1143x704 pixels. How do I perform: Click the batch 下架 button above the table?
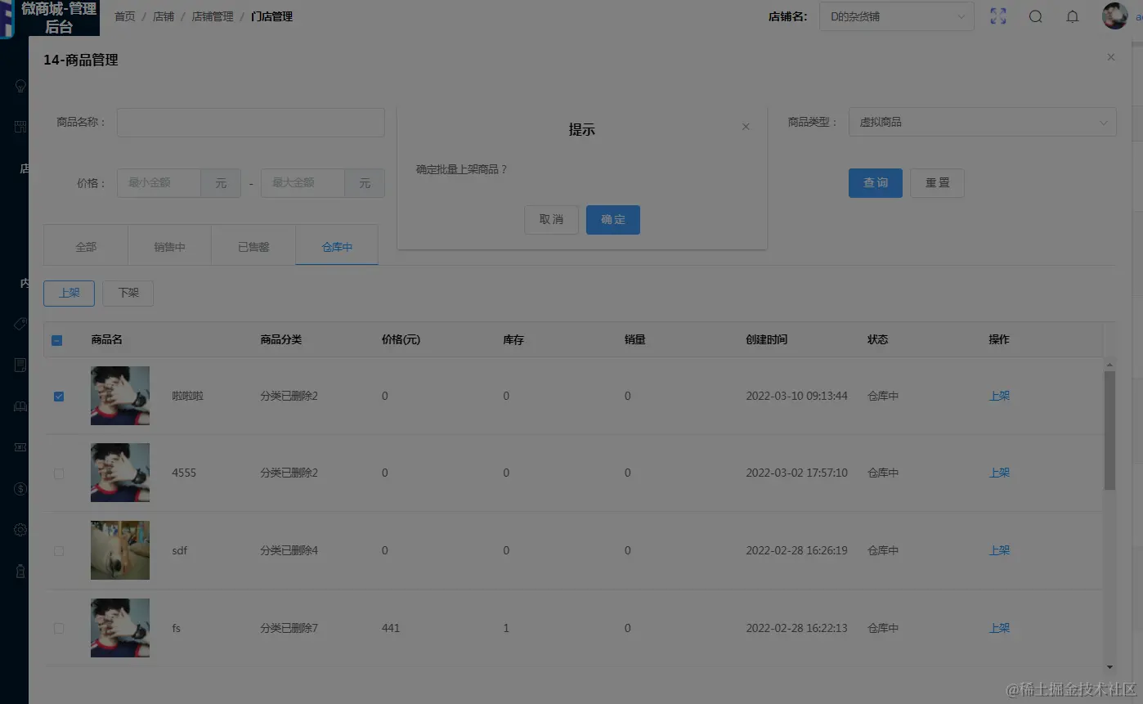(128, 293)
